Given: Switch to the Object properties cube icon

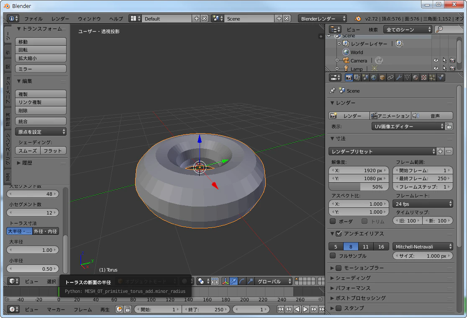Looking at the screenshot, I should 382,78.
